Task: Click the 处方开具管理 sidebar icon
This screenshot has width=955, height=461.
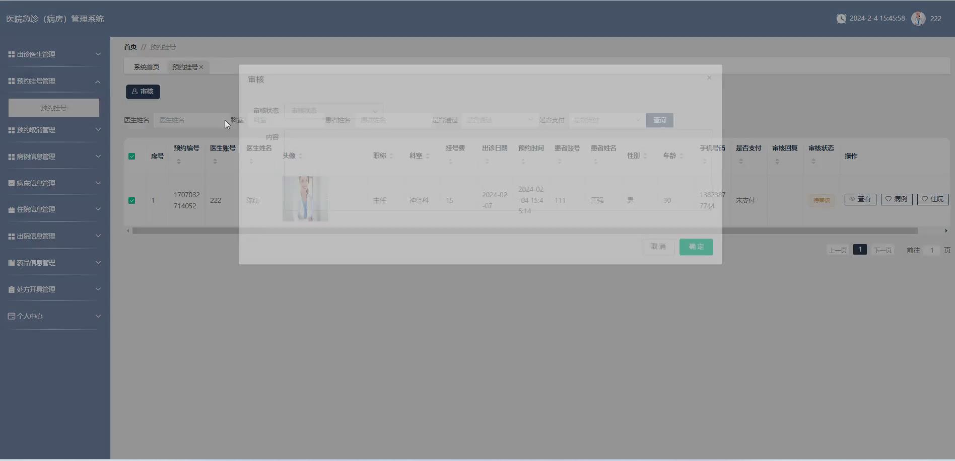Action: [11, 289]
